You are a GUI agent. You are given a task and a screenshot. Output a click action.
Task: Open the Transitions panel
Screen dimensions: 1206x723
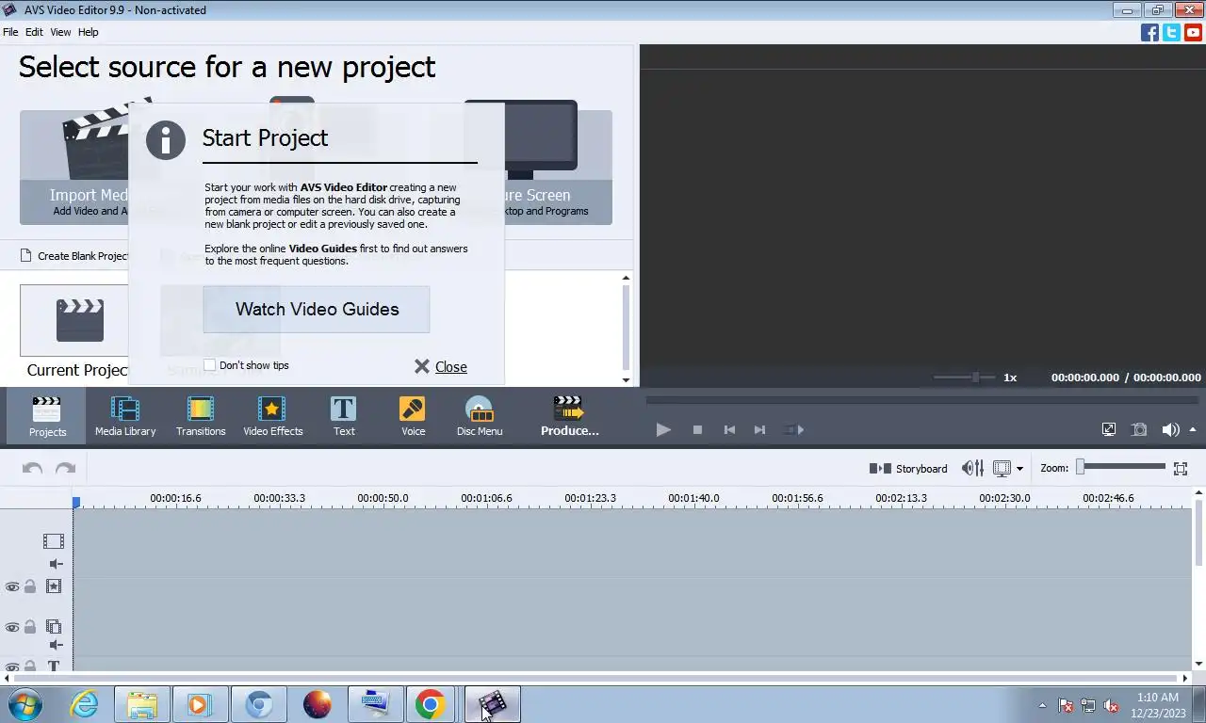click(201, 416)
